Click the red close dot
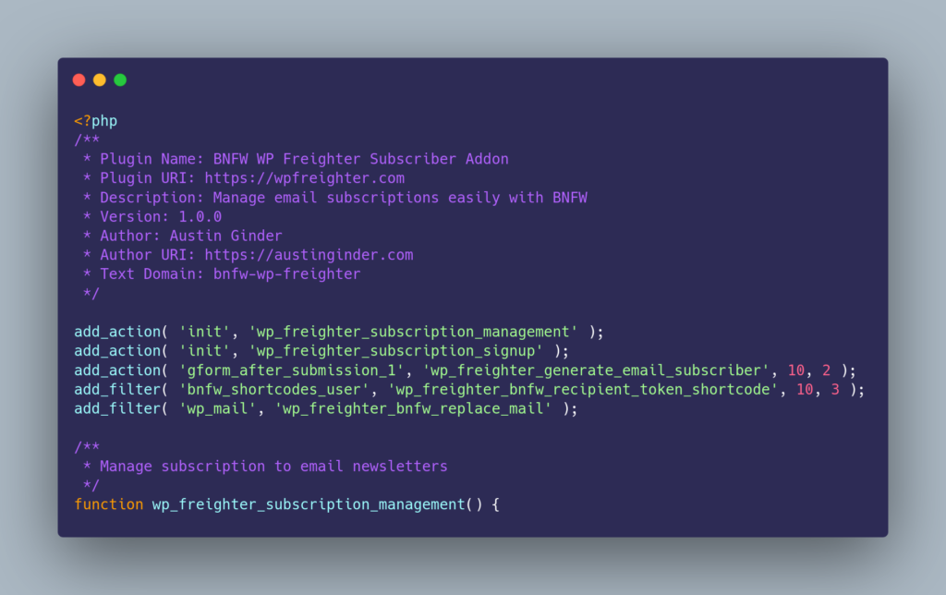946x595 pixels. pos(79,80)
